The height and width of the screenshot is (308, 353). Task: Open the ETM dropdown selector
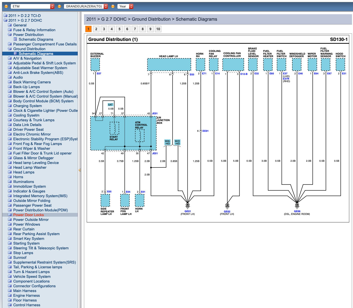[32, 6]
